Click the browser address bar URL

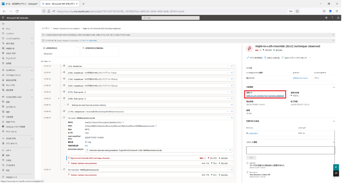tap(121, 11)
